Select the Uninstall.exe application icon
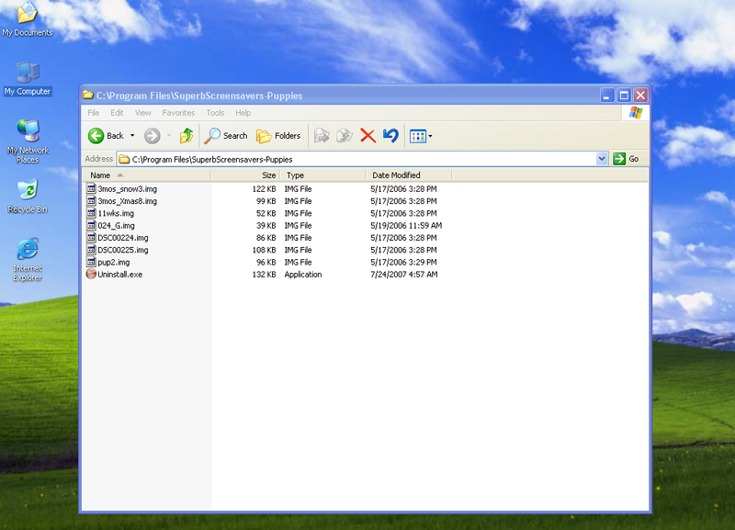The height and width of the screenshot is (530, 735). pos(91,274)
